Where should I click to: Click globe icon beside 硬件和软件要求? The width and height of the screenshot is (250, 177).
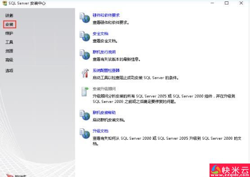[x=85, y=18]
